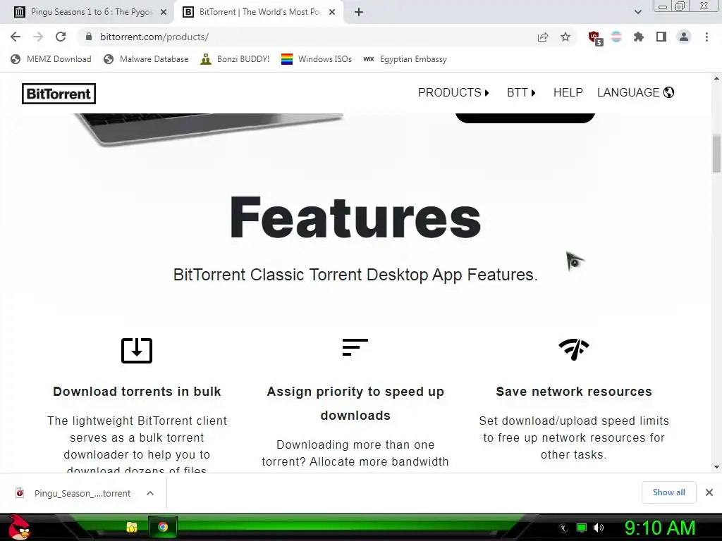Close the downloads bar
This screenshot has width=722, height=541.
[709, 492]
